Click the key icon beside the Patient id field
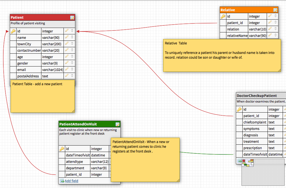The image size is (286, 188). pos(13,31)
